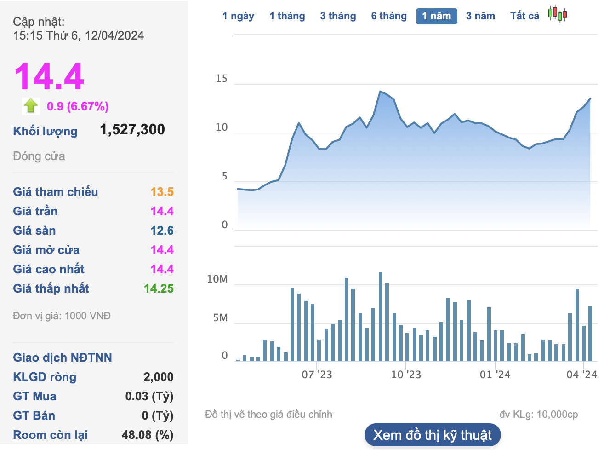This screenshot has height=450, width=604.
Task: Select the "1 ngày" time range tab
Action: pyautogui.click(x=238, y=16)
